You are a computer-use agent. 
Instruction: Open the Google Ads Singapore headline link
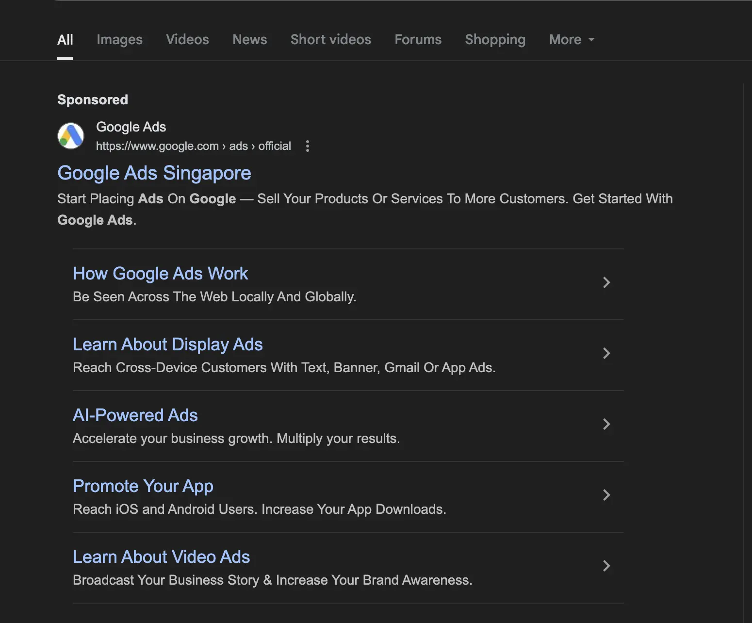click(154, 173)
